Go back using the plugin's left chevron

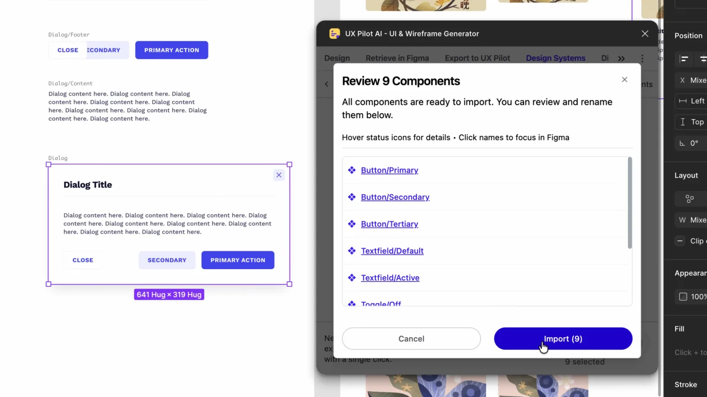tap(327, 84)
